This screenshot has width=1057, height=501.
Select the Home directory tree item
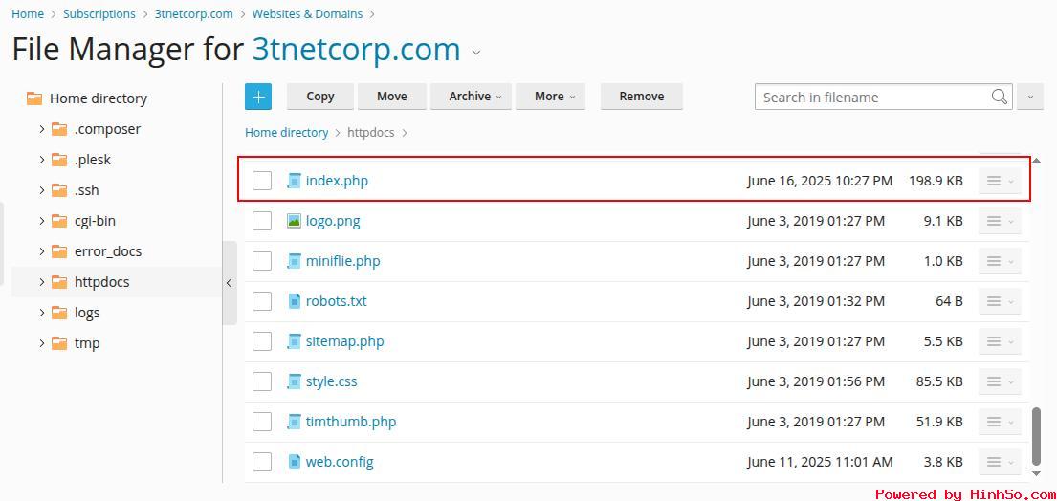(x=99, y=98)
